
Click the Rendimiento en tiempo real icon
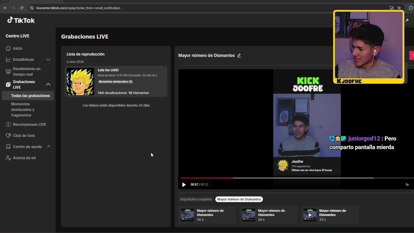click(x=8, y=72)
